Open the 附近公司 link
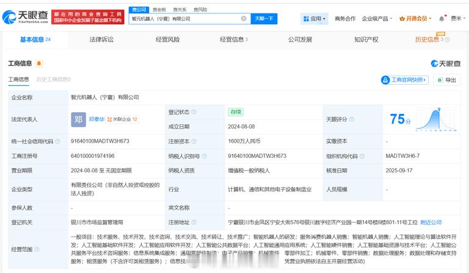 point(431,222)
